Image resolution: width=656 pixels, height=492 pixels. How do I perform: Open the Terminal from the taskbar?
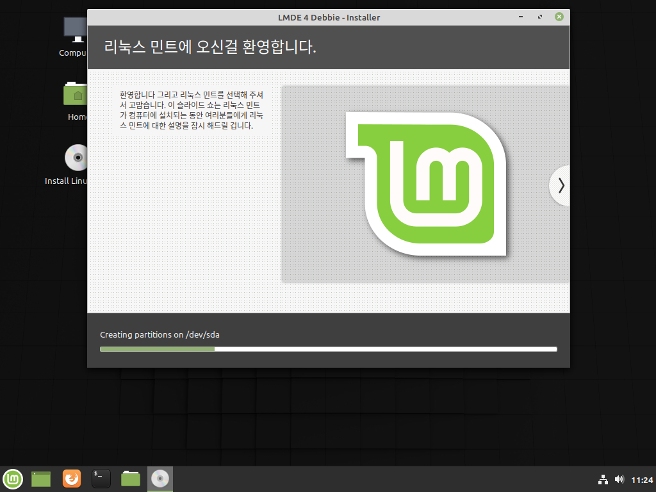tap(101, 479)
